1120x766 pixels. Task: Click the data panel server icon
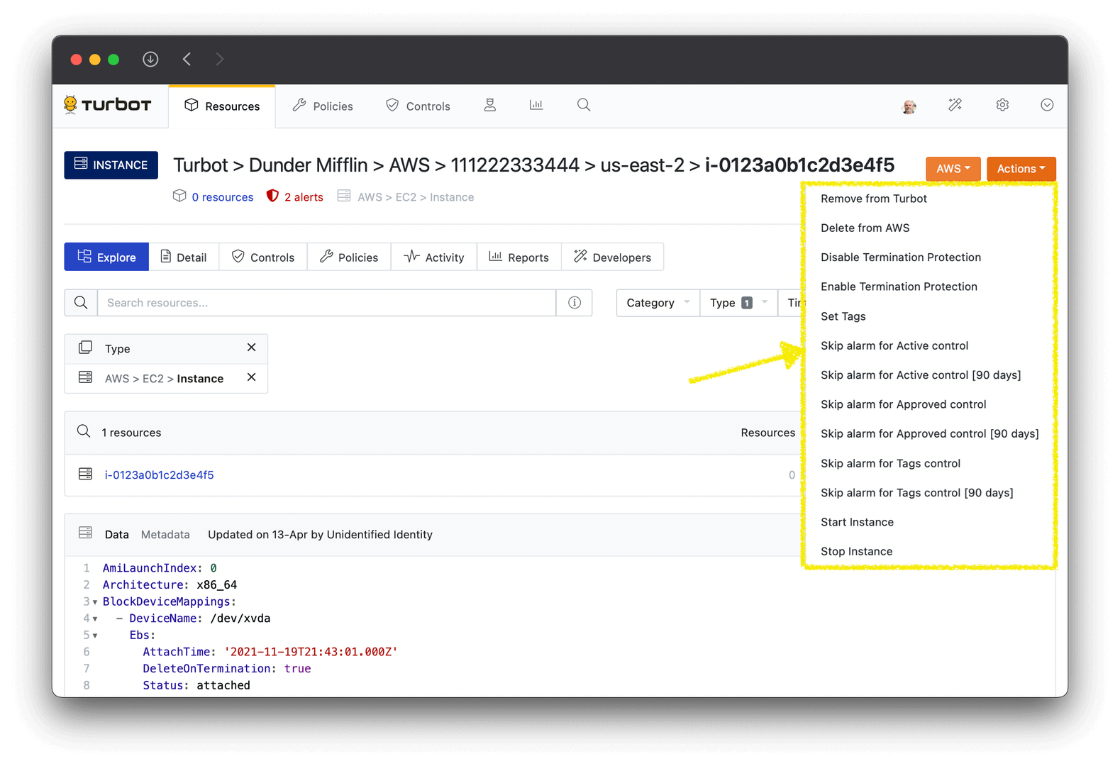tap(85, 533)
